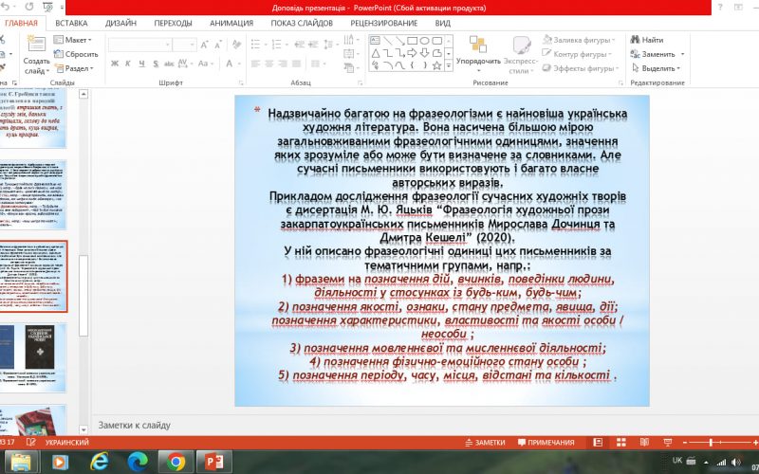Select the rectangle shape in shapes gallery
Screen dimensions: 759x474
pyautogui.click(x=413, y=41)
